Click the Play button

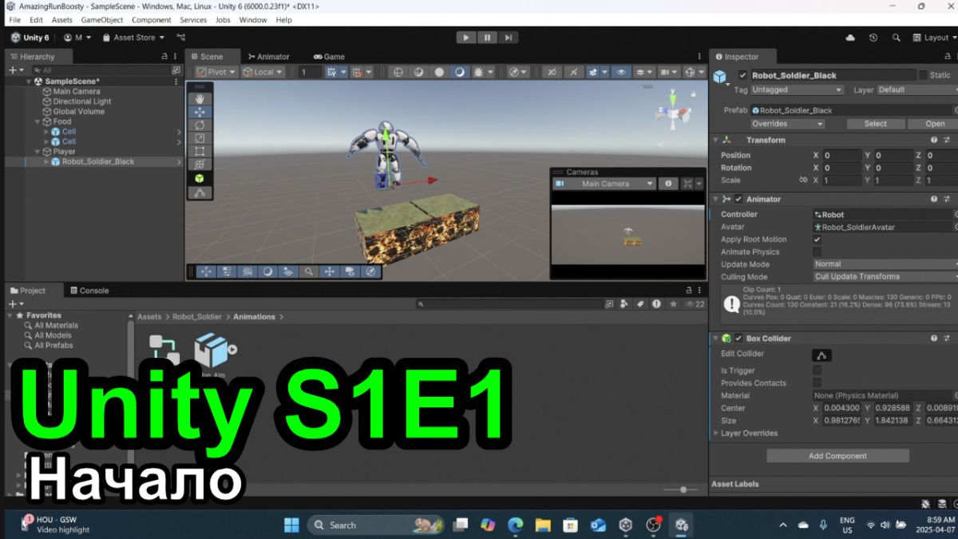click(x=465, y=38)
